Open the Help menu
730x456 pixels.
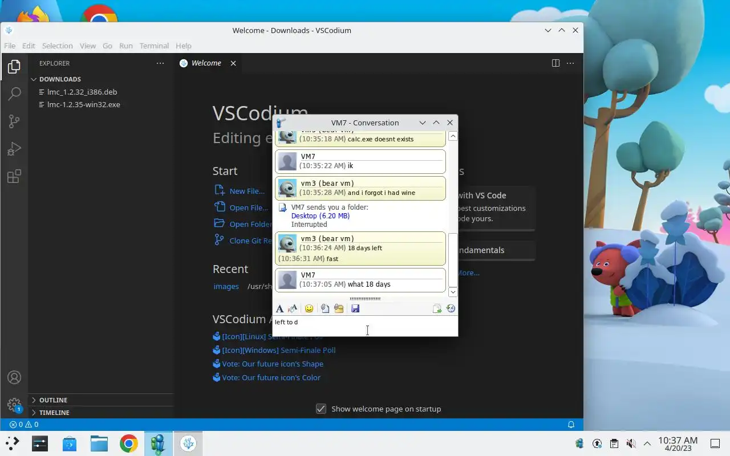coord(184,46)
